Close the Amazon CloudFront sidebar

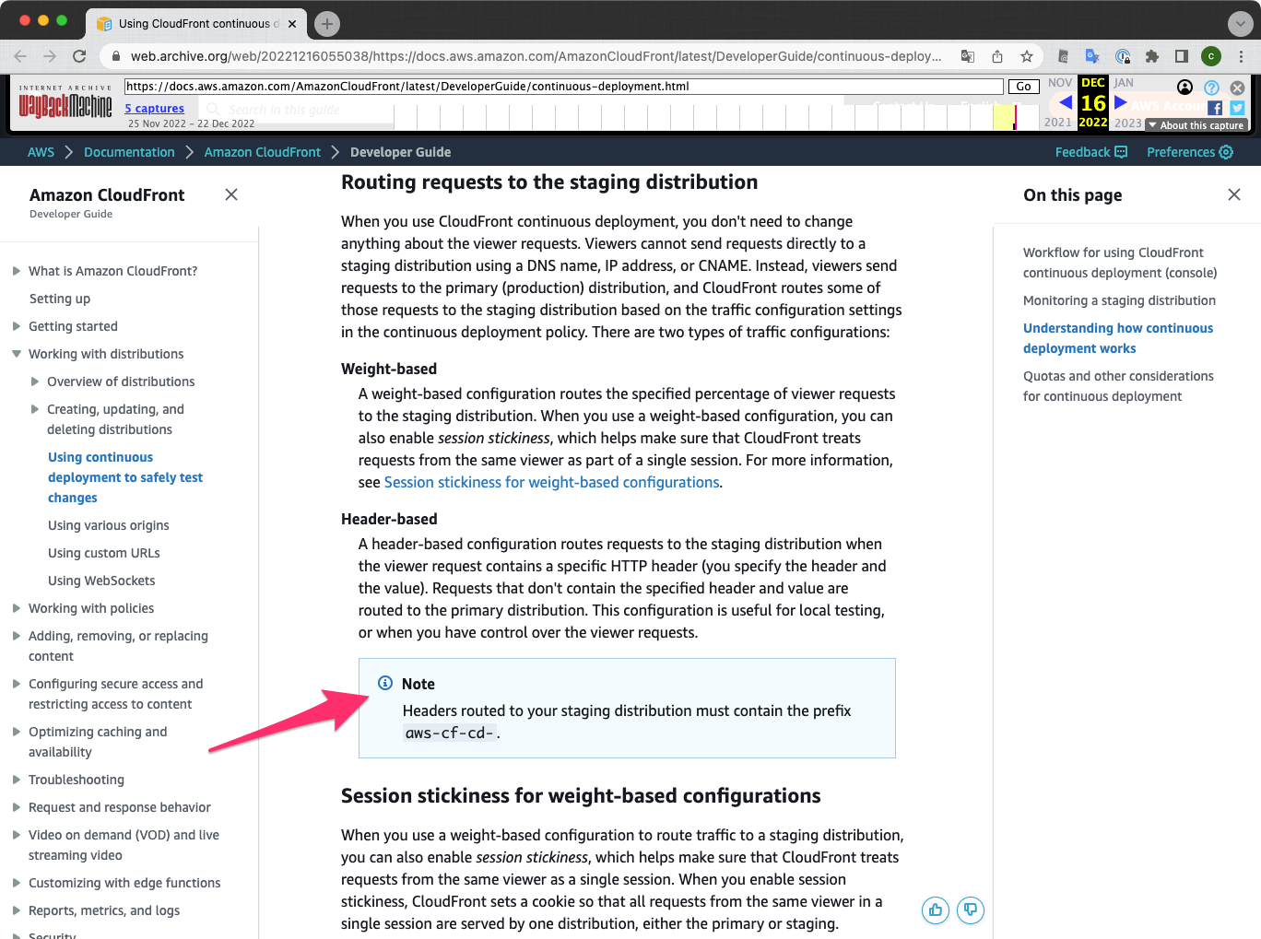(231, 194)
